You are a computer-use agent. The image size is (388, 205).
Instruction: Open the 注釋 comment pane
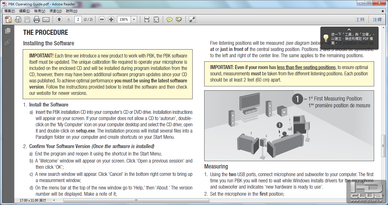(377, 20)
